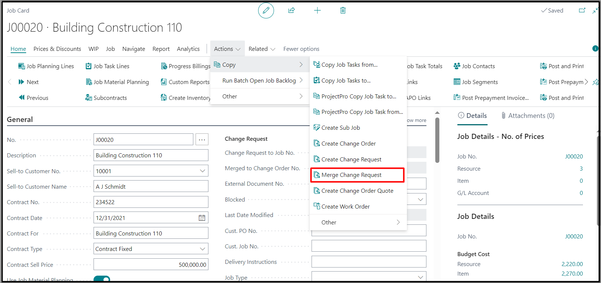Click Resource count 3 link
This screenshot has height=283, width=601.
point(581,169)
